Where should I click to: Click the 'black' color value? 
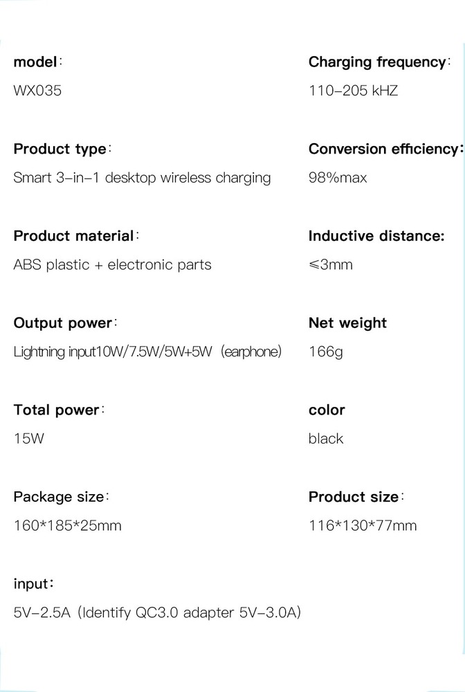coord(325,439)
